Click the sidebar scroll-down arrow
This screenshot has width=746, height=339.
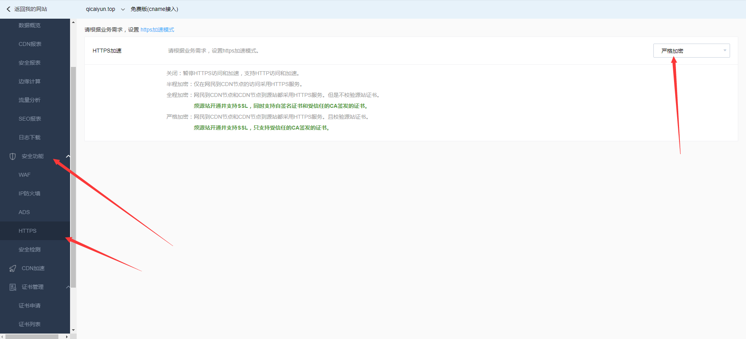click(73, 330)
